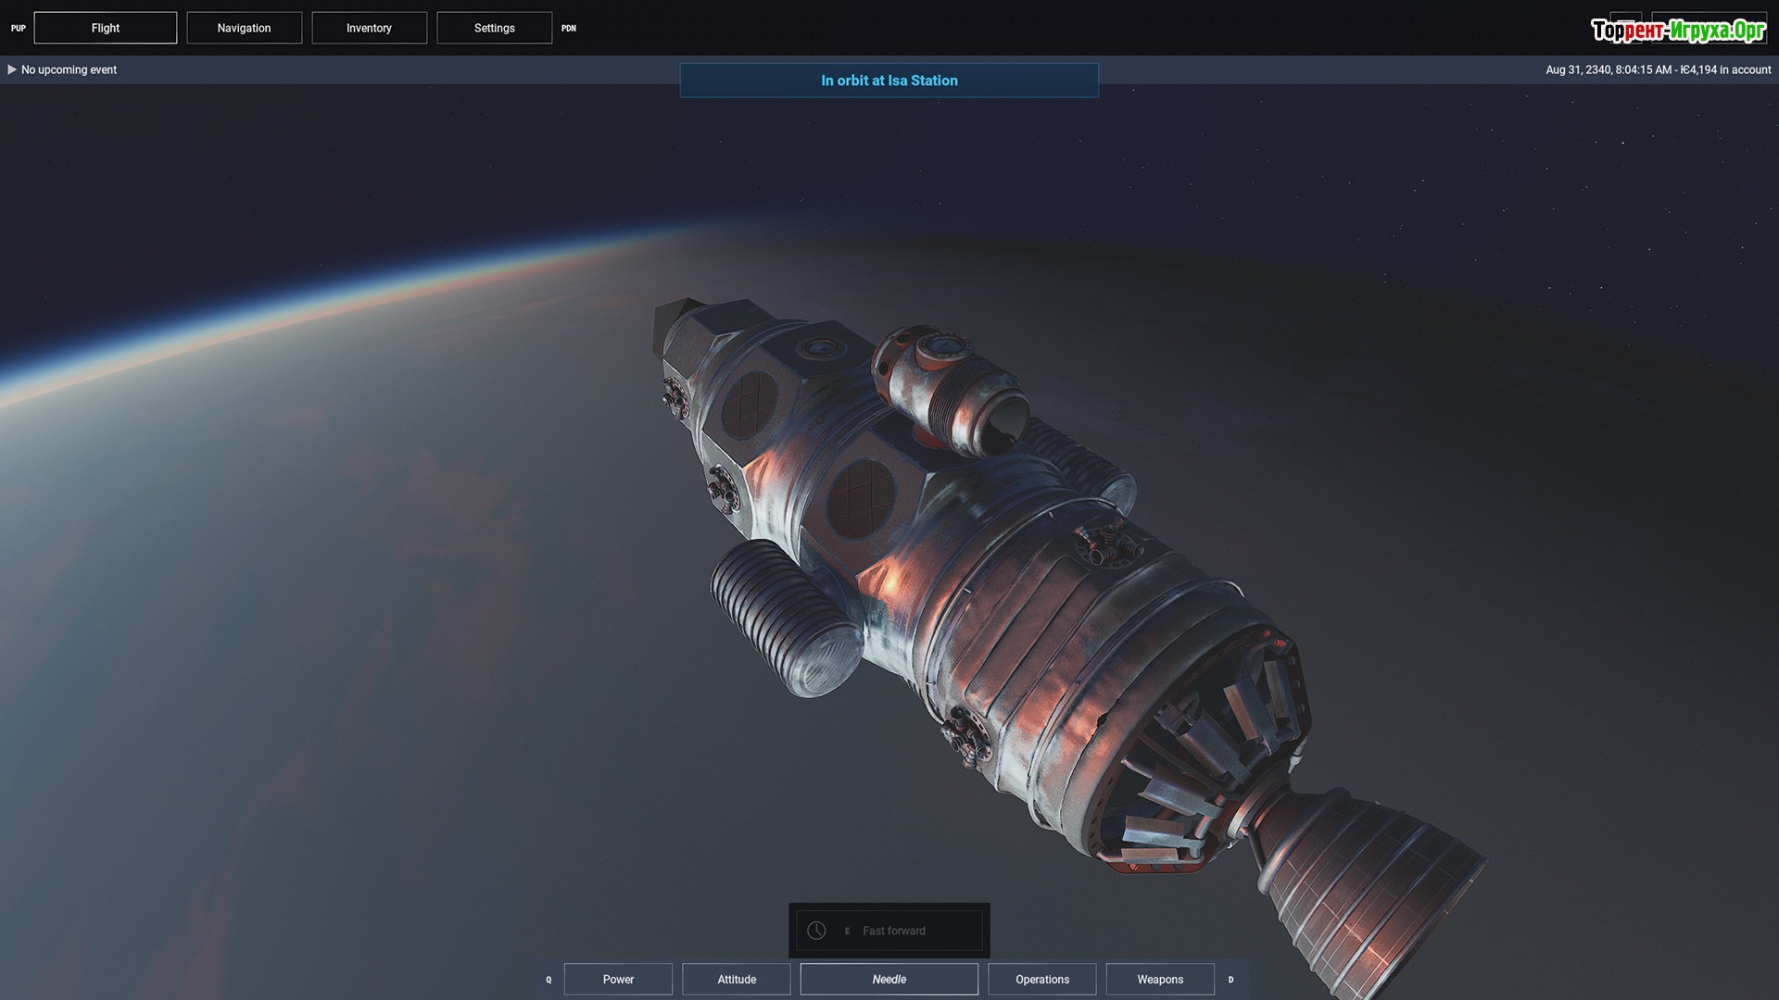Click the In orbit at Isa Station banner

[x=889, y=81]
